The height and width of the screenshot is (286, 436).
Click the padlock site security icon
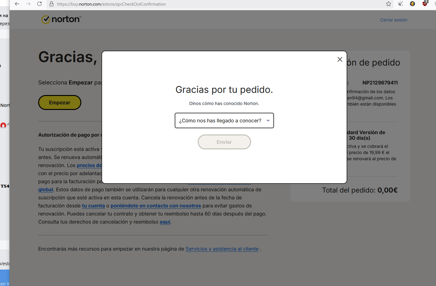[x=52, y=4]
